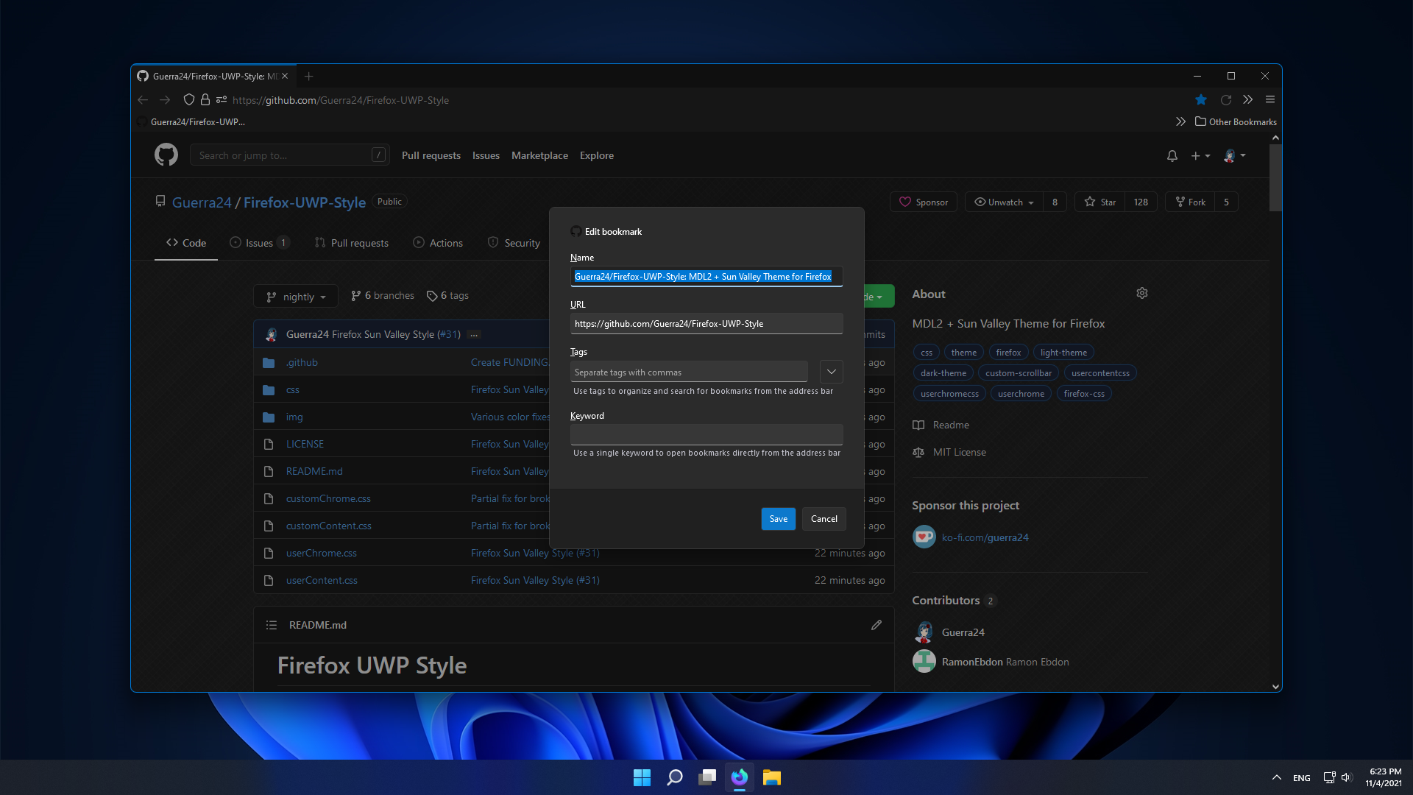Open Task View on taskbar
The width and height of the screenshot is (1413, 795).
click(x=707, y=777)
